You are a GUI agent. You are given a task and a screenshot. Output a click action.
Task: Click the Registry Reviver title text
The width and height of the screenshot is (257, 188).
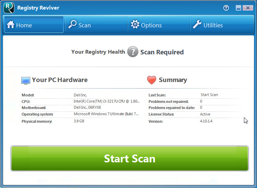38,8
